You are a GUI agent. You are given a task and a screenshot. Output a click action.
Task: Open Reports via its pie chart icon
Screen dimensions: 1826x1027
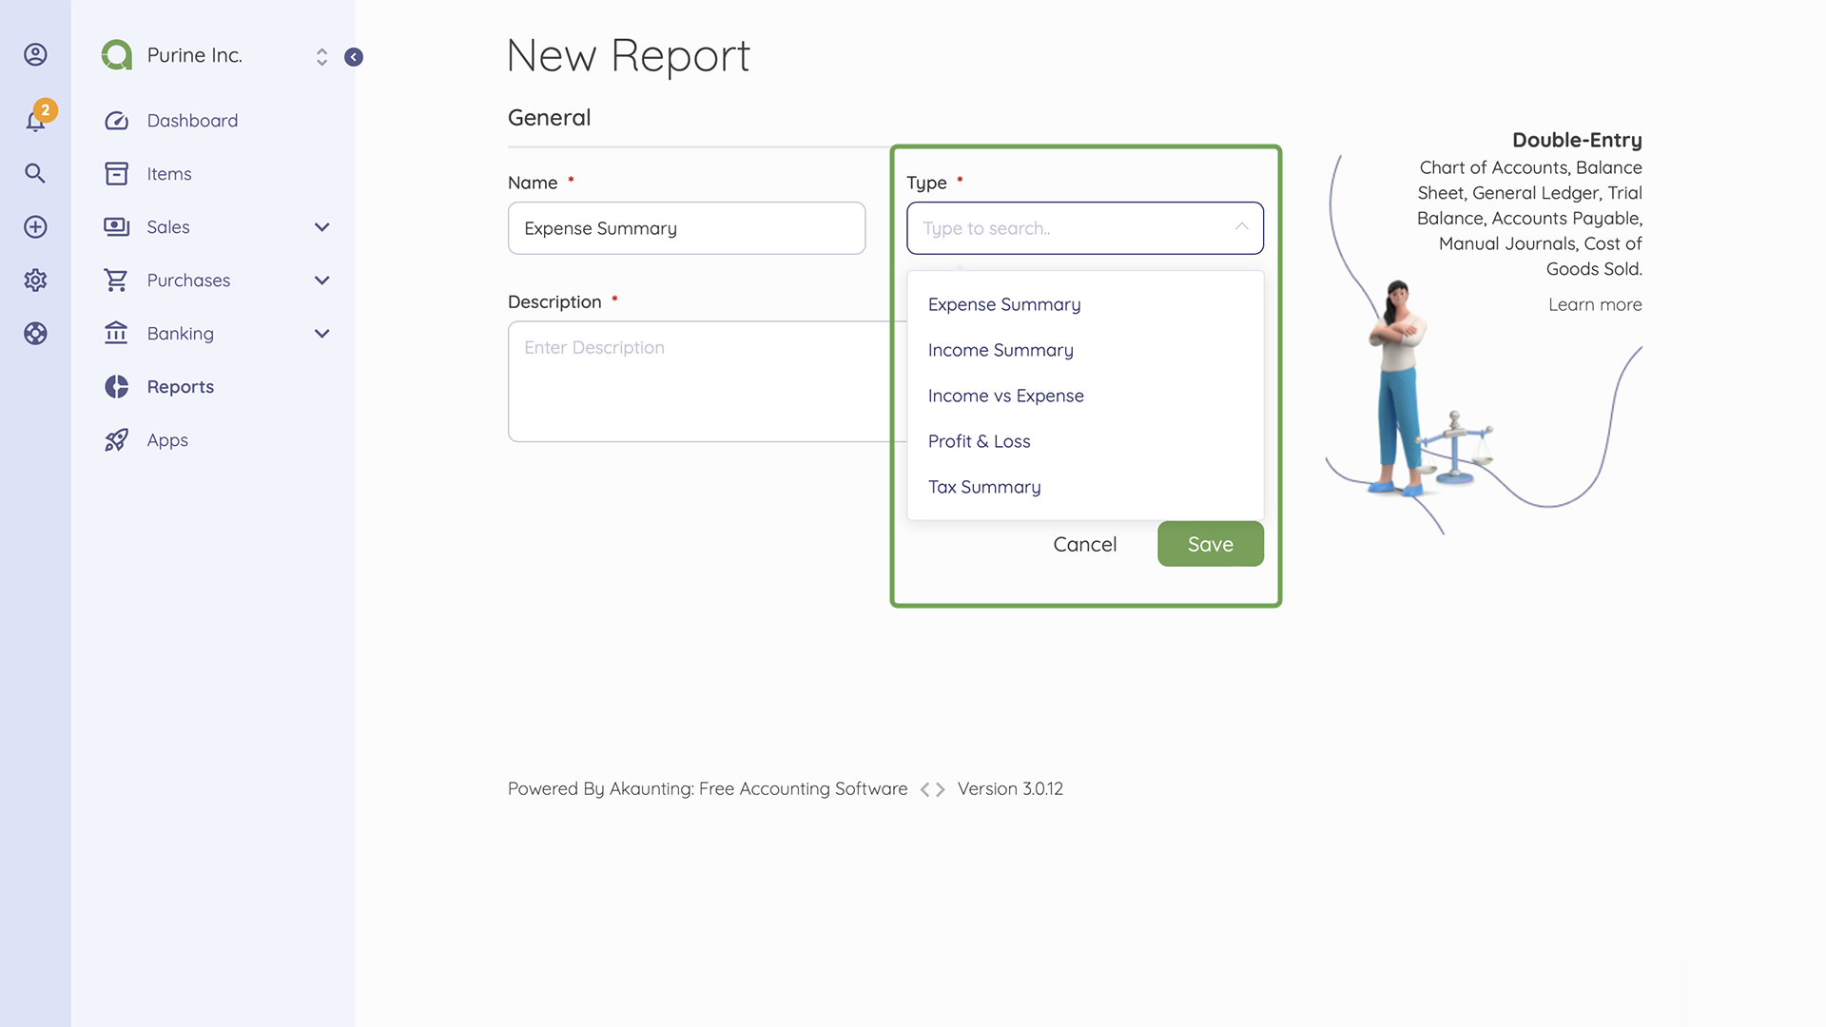(x=116, y=386)
